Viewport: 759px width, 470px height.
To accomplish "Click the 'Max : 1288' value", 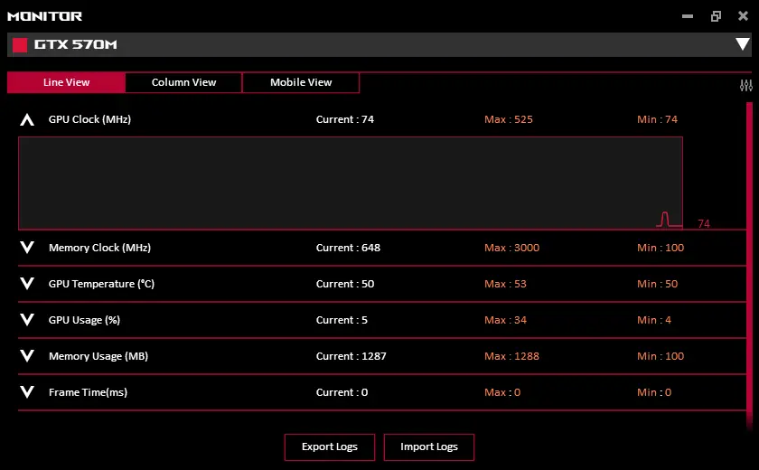I will [511, 356].
